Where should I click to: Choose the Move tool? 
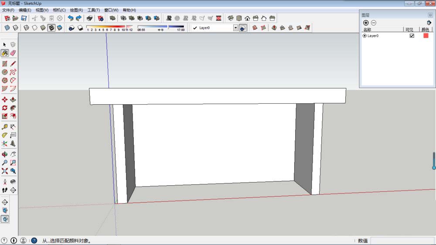pos(5,99)
